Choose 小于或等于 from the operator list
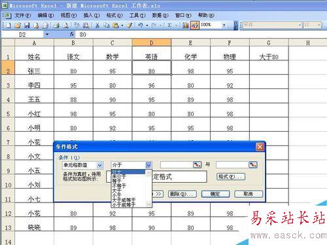327x245 pixels. pyautogui.click(x=128, y=204)
